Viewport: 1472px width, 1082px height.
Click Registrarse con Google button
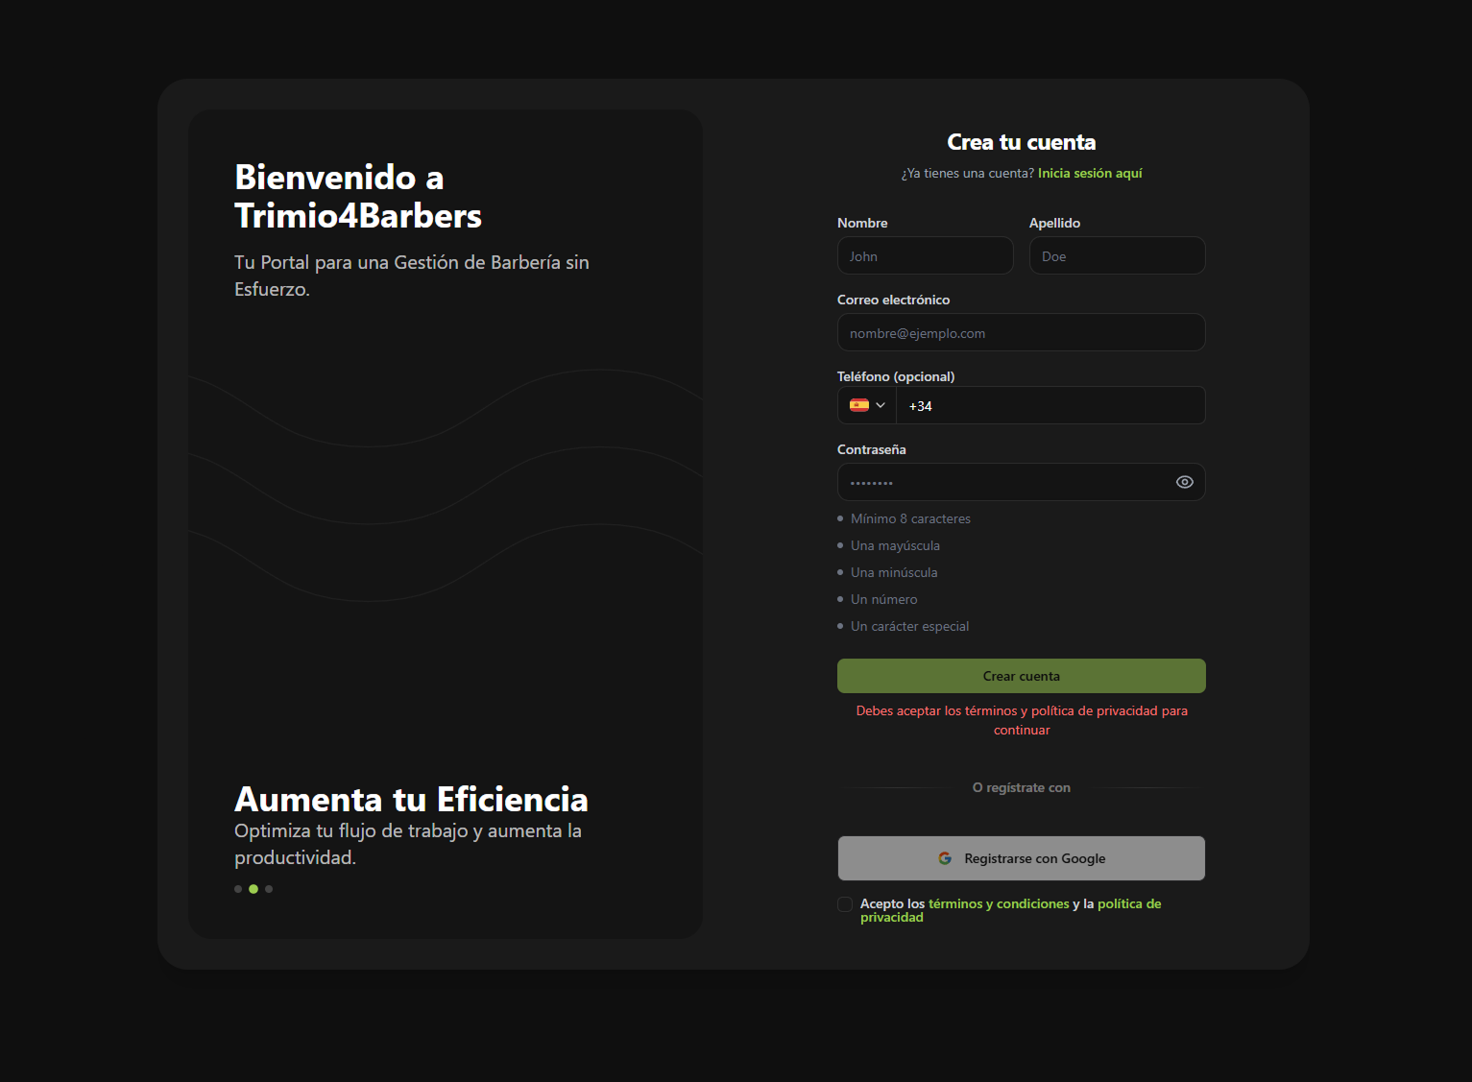tap(1021, 858)
